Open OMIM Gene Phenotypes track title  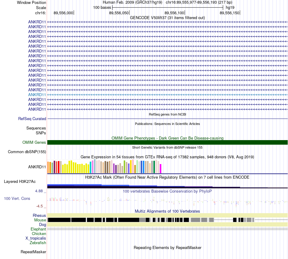(x=167, y=138)
